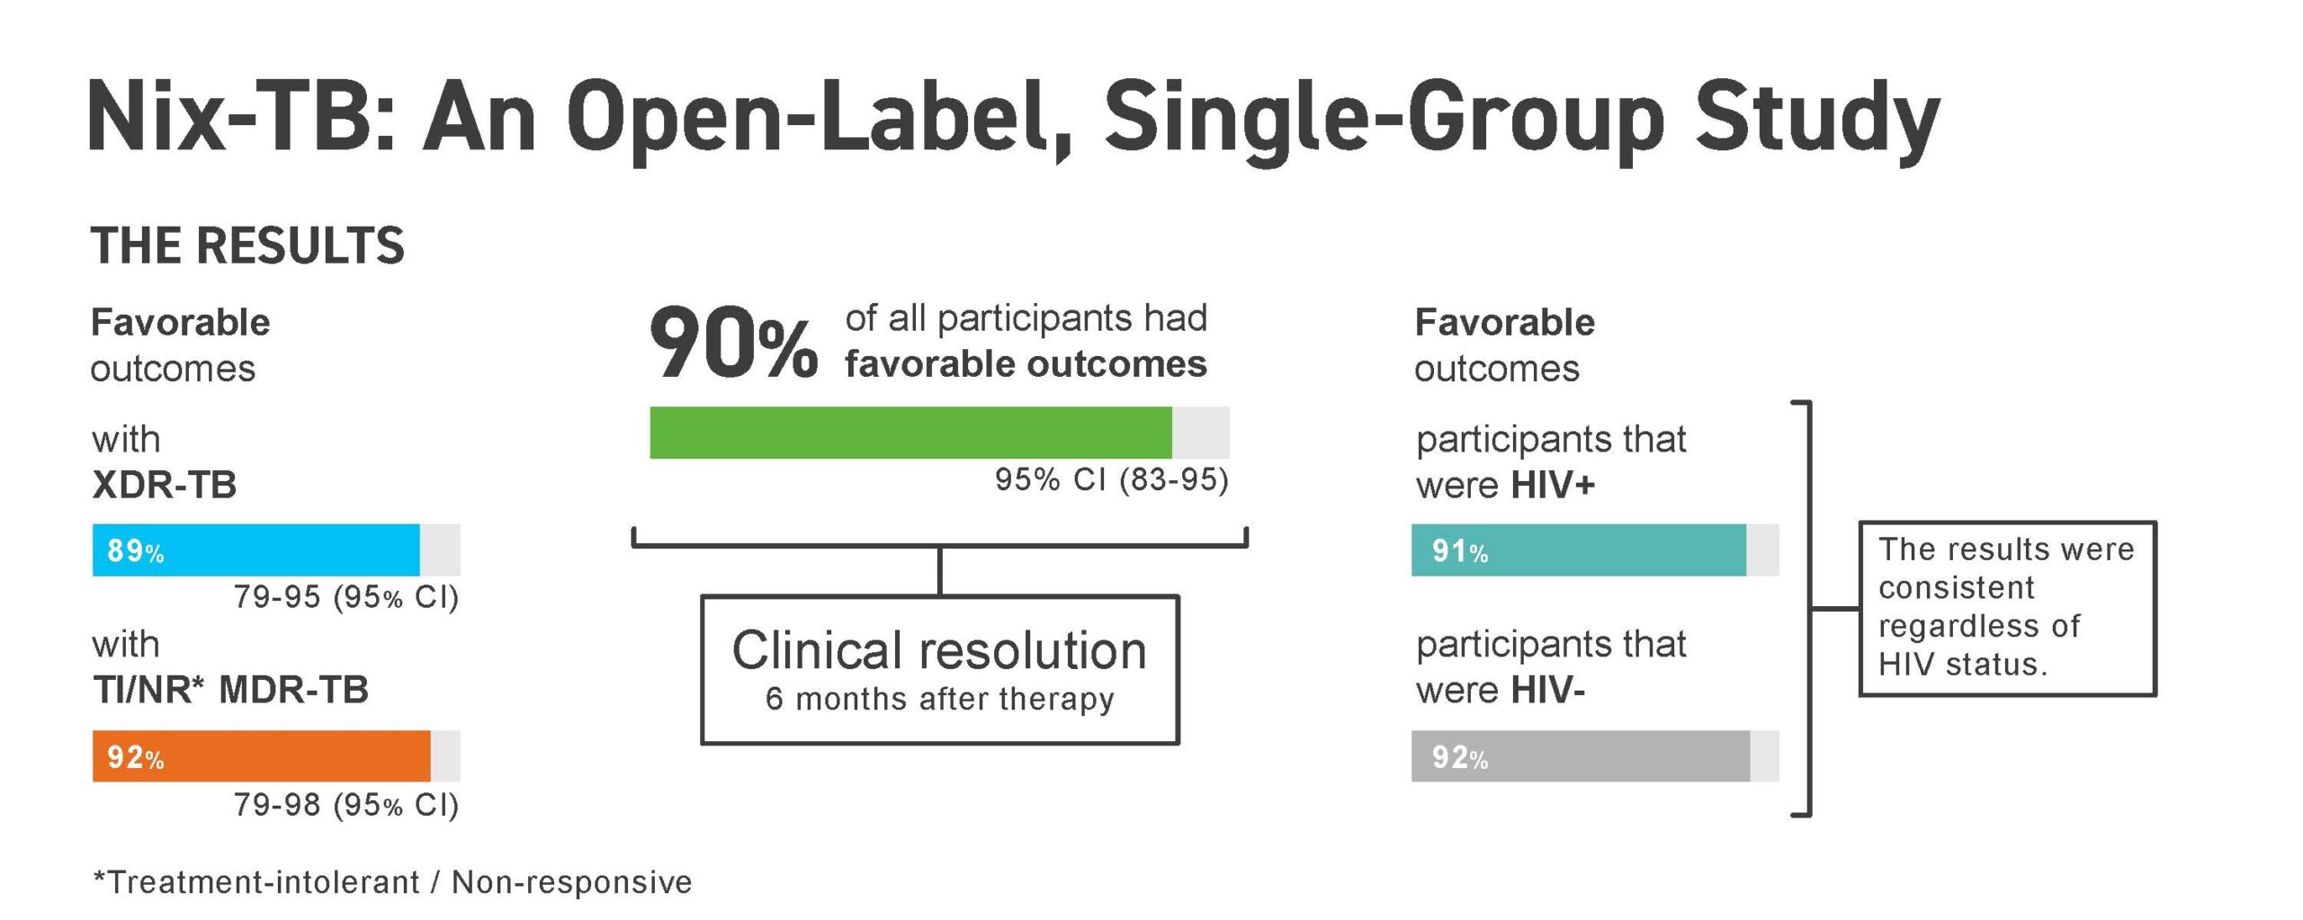Click the "with TI/NR* MDR-TB" label
Image resolution: width=2303 pixels, height=920 pixels.
coord(229,667)
